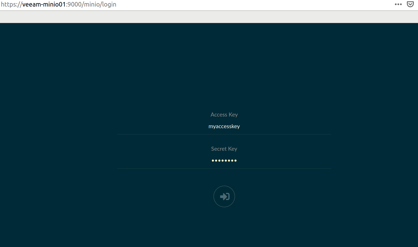Click the underline below Secret Key field
This screenshot has height=247, width=418.
tap(224, 168)
